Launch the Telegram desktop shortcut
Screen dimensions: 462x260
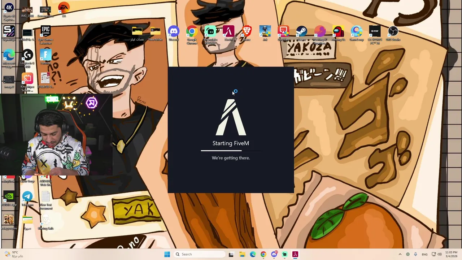(x=27, y=199)
